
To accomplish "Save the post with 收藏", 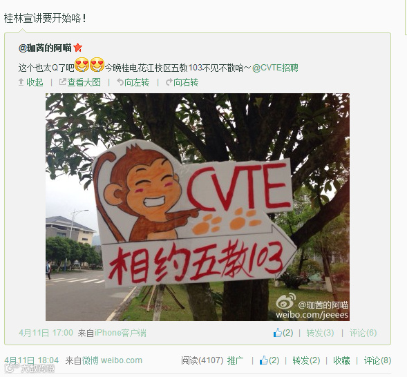I will 341,360.
